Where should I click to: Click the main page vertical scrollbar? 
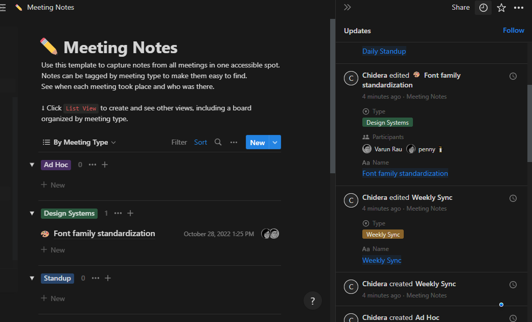333,96
